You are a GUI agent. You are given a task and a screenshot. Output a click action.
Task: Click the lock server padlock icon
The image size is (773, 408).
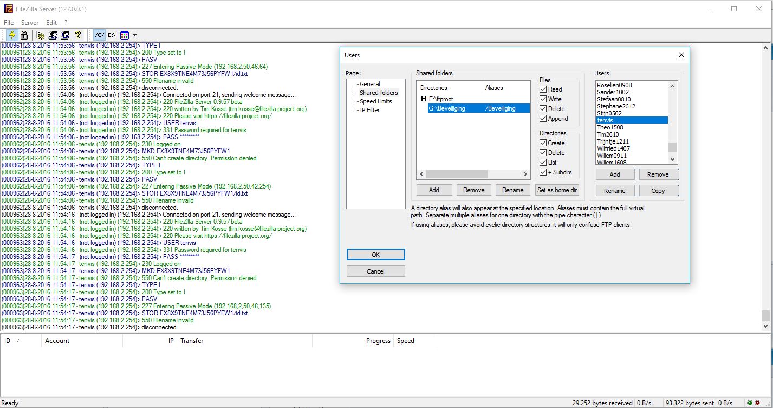[24, 35]
